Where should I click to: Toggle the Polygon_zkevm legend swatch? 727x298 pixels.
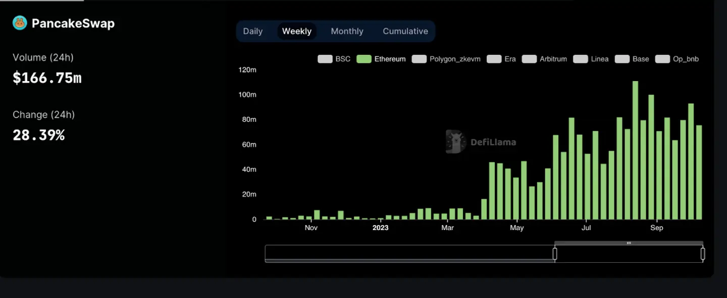click(419, 59)
